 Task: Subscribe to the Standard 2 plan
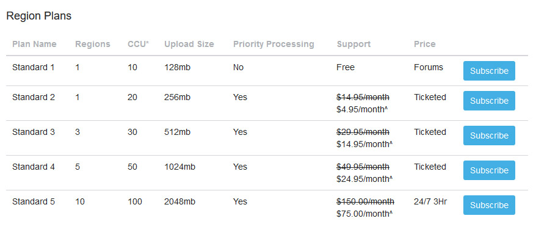coord(489,101)
